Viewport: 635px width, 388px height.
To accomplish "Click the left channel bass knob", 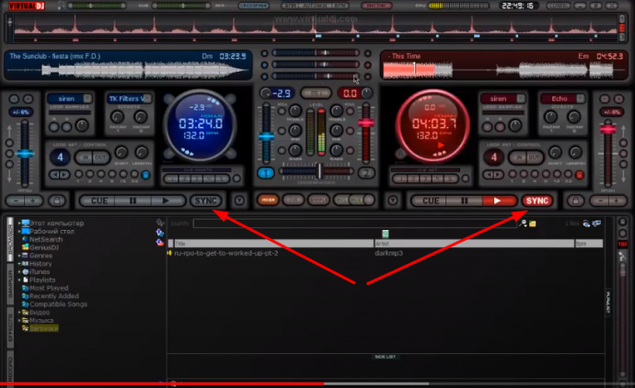I will pyautogui.click(x=294, y=150).
